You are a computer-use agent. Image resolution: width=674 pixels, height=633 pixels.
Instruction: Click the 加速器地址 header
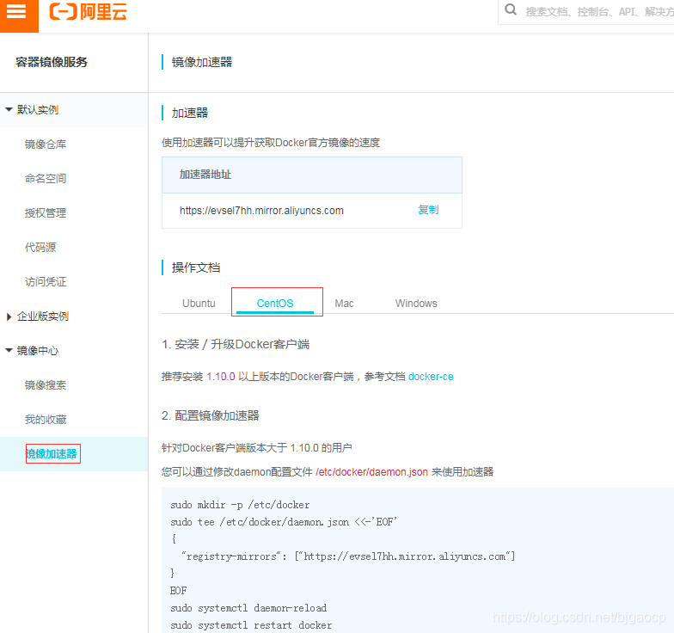205,175
